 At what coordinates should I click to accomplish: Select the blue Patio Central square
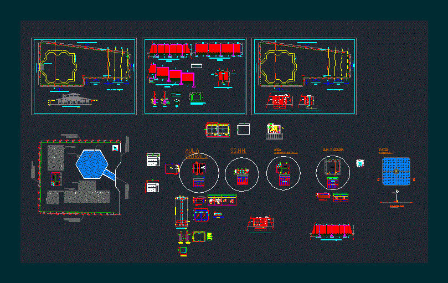click(x=396, y=171)
